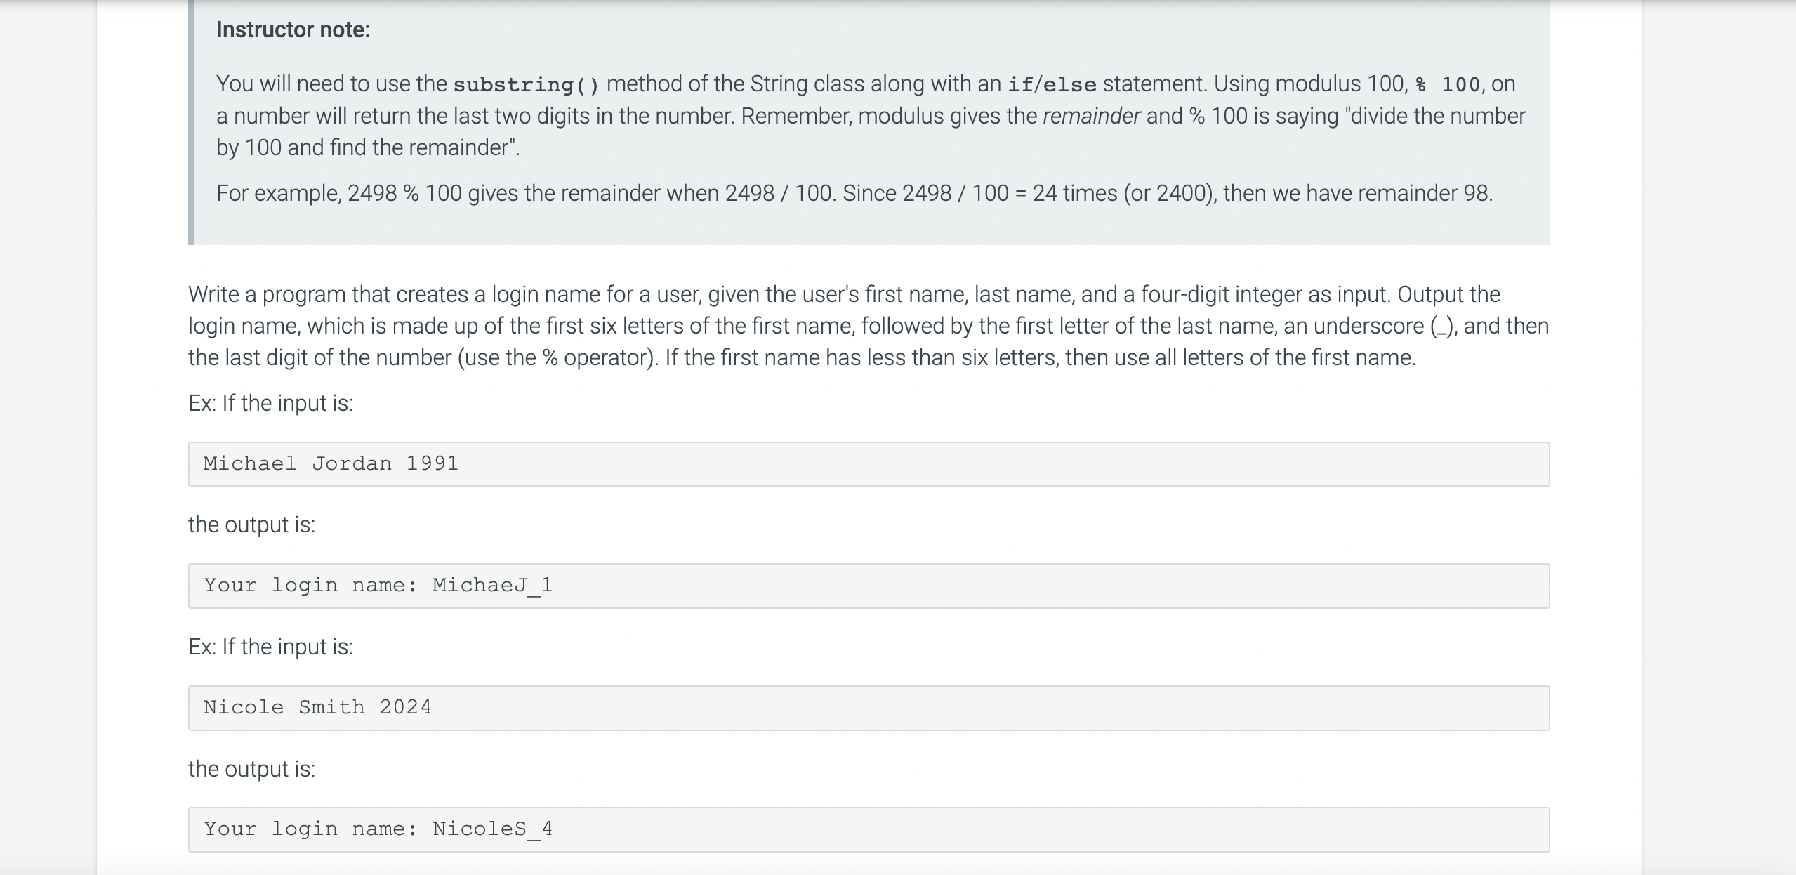Click the if/else code text
Screen dimensions: 1796x875
1052,84
